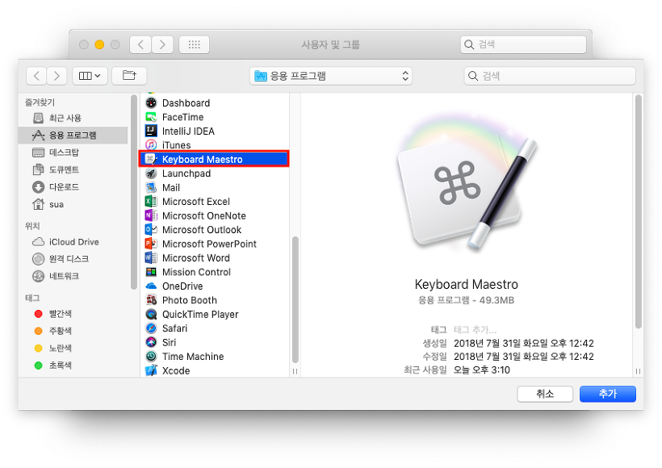Image resolution: width=662 pixels, height=468 pixels.
Task: Click the dialog search field
Action: pos(550,76)
